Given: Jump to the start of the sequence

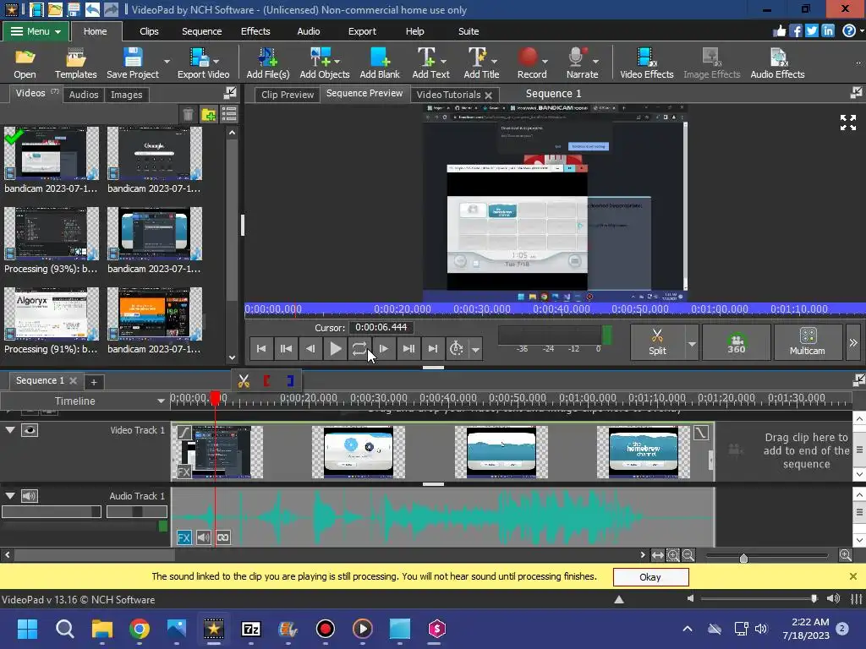Looking at the screenshot, I should (x=261, y=349).
